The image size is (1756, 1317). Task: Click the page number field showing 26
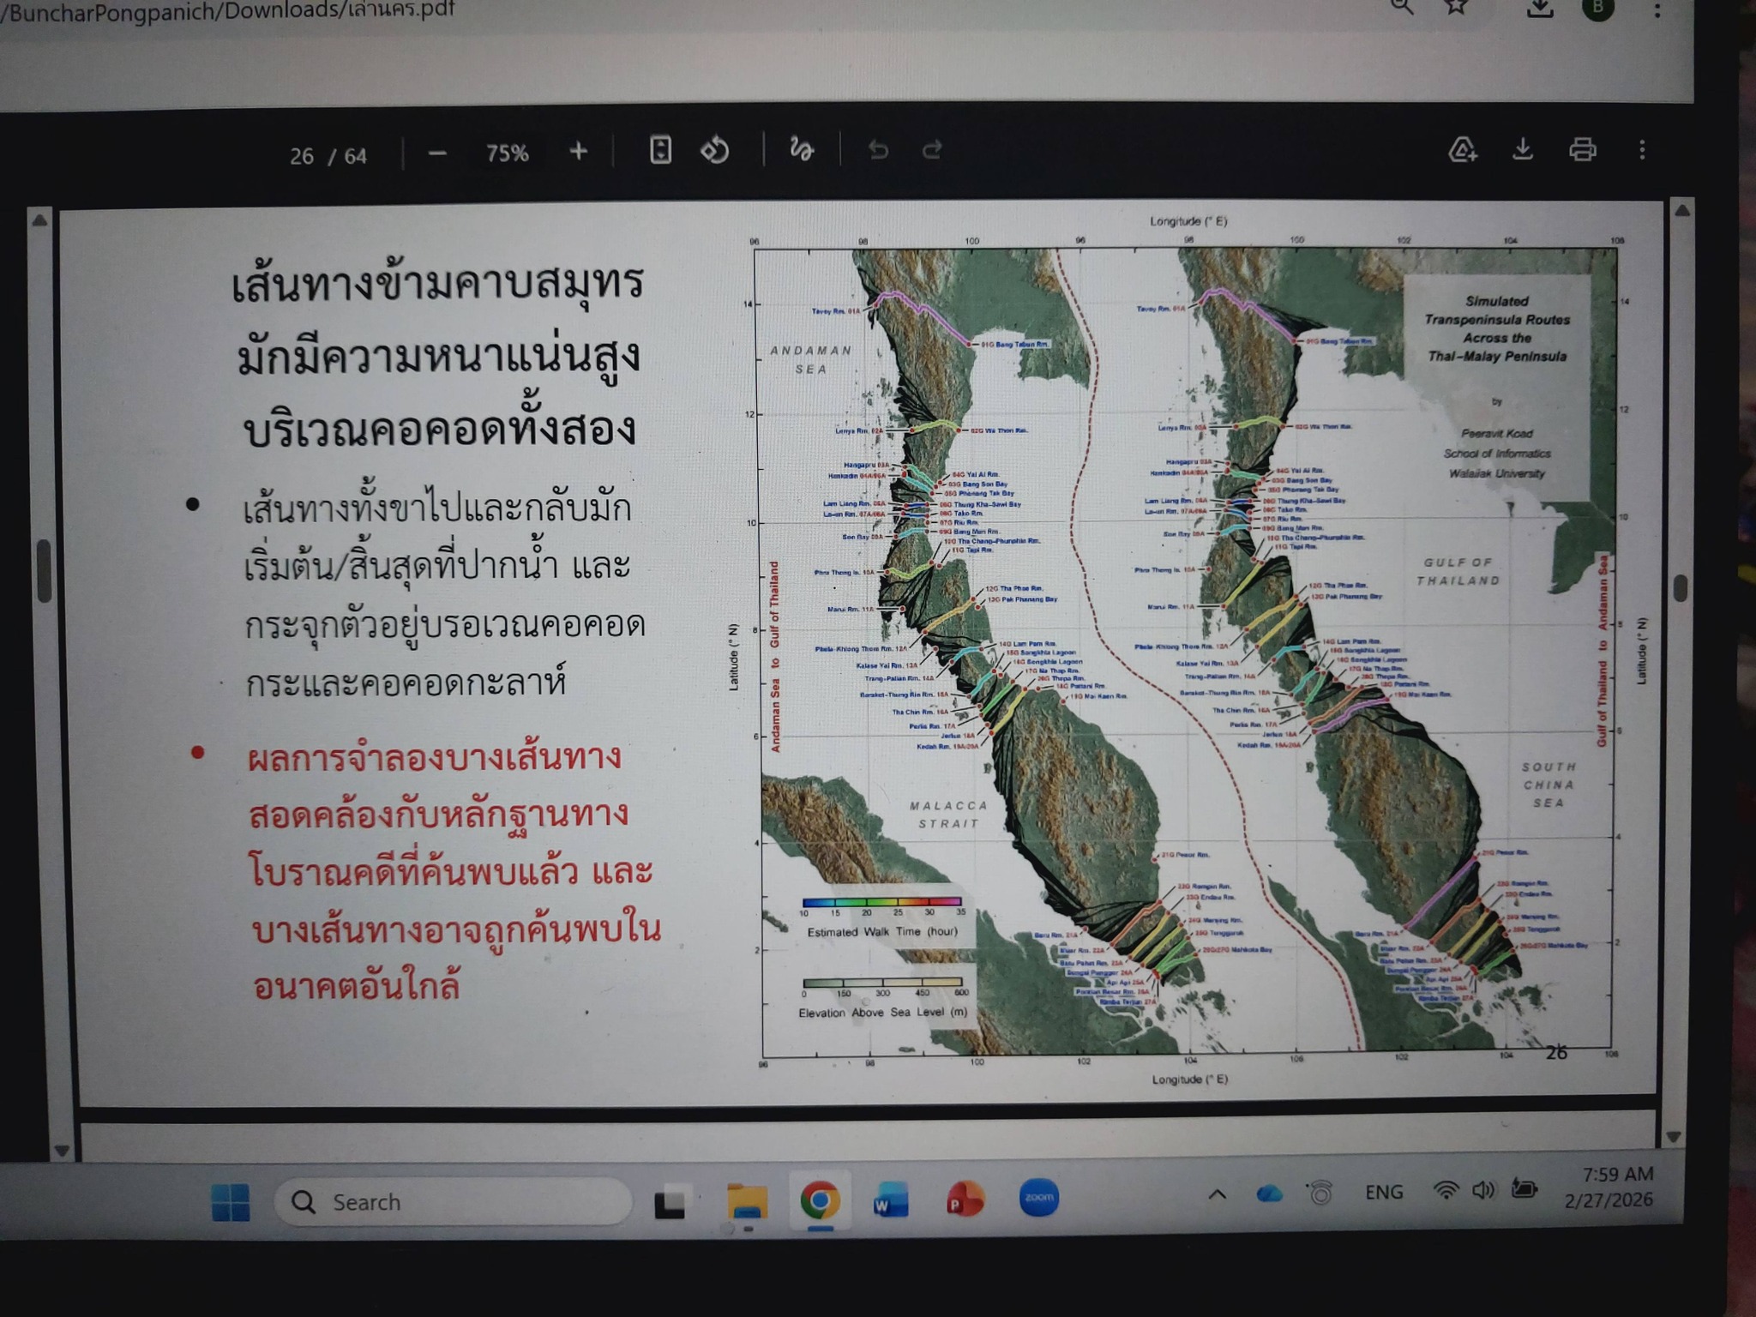tap(302, 156)
